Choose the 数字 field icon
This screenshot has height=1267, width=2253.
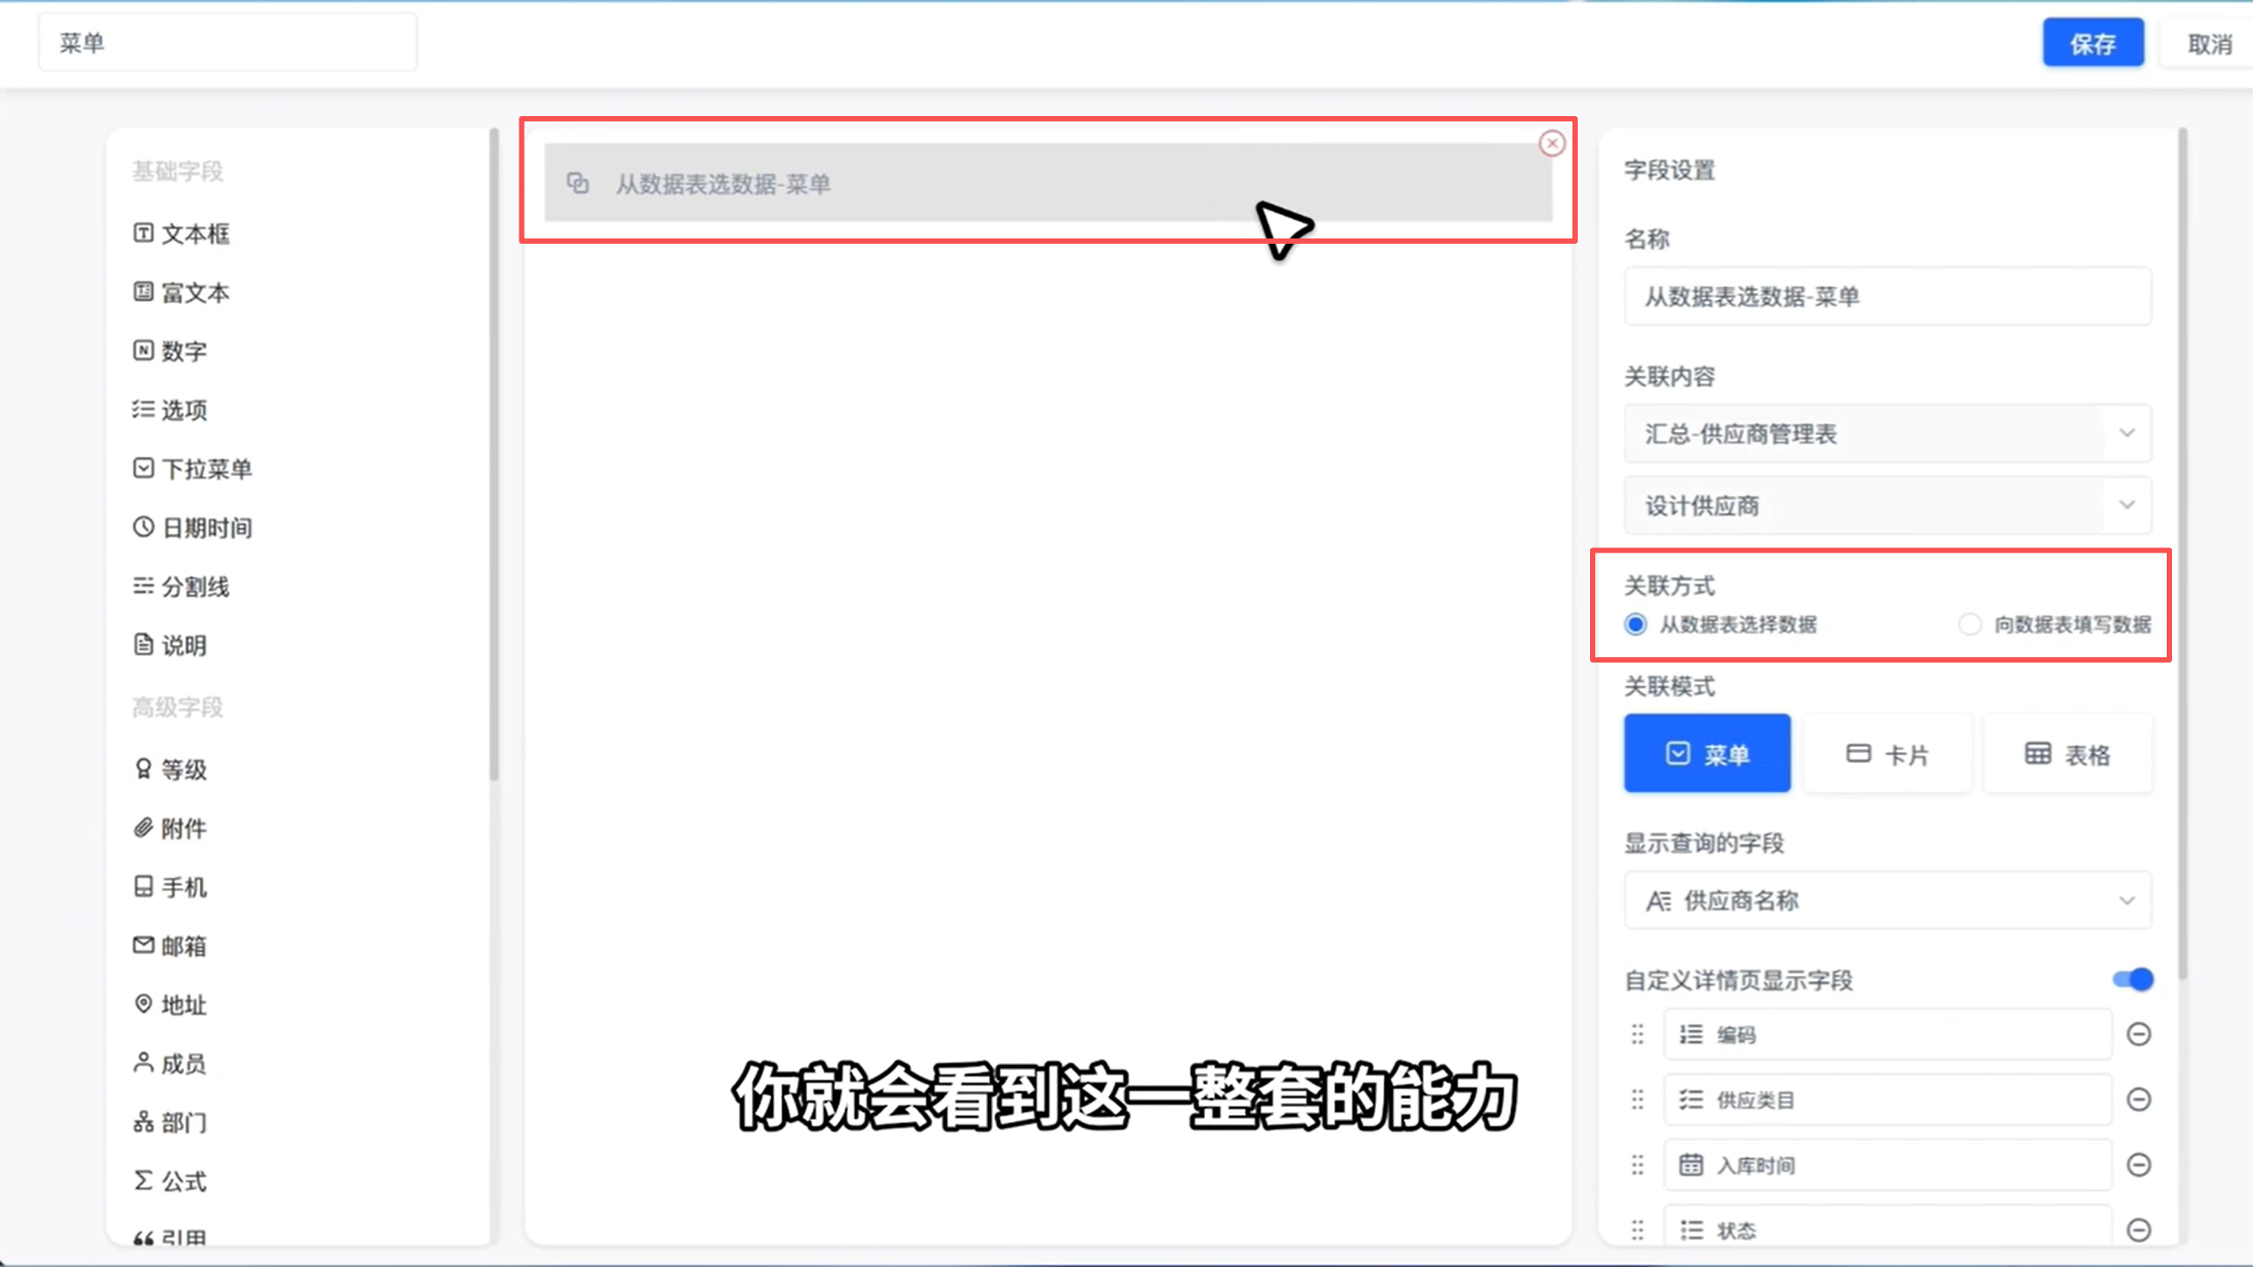[143, 350]
